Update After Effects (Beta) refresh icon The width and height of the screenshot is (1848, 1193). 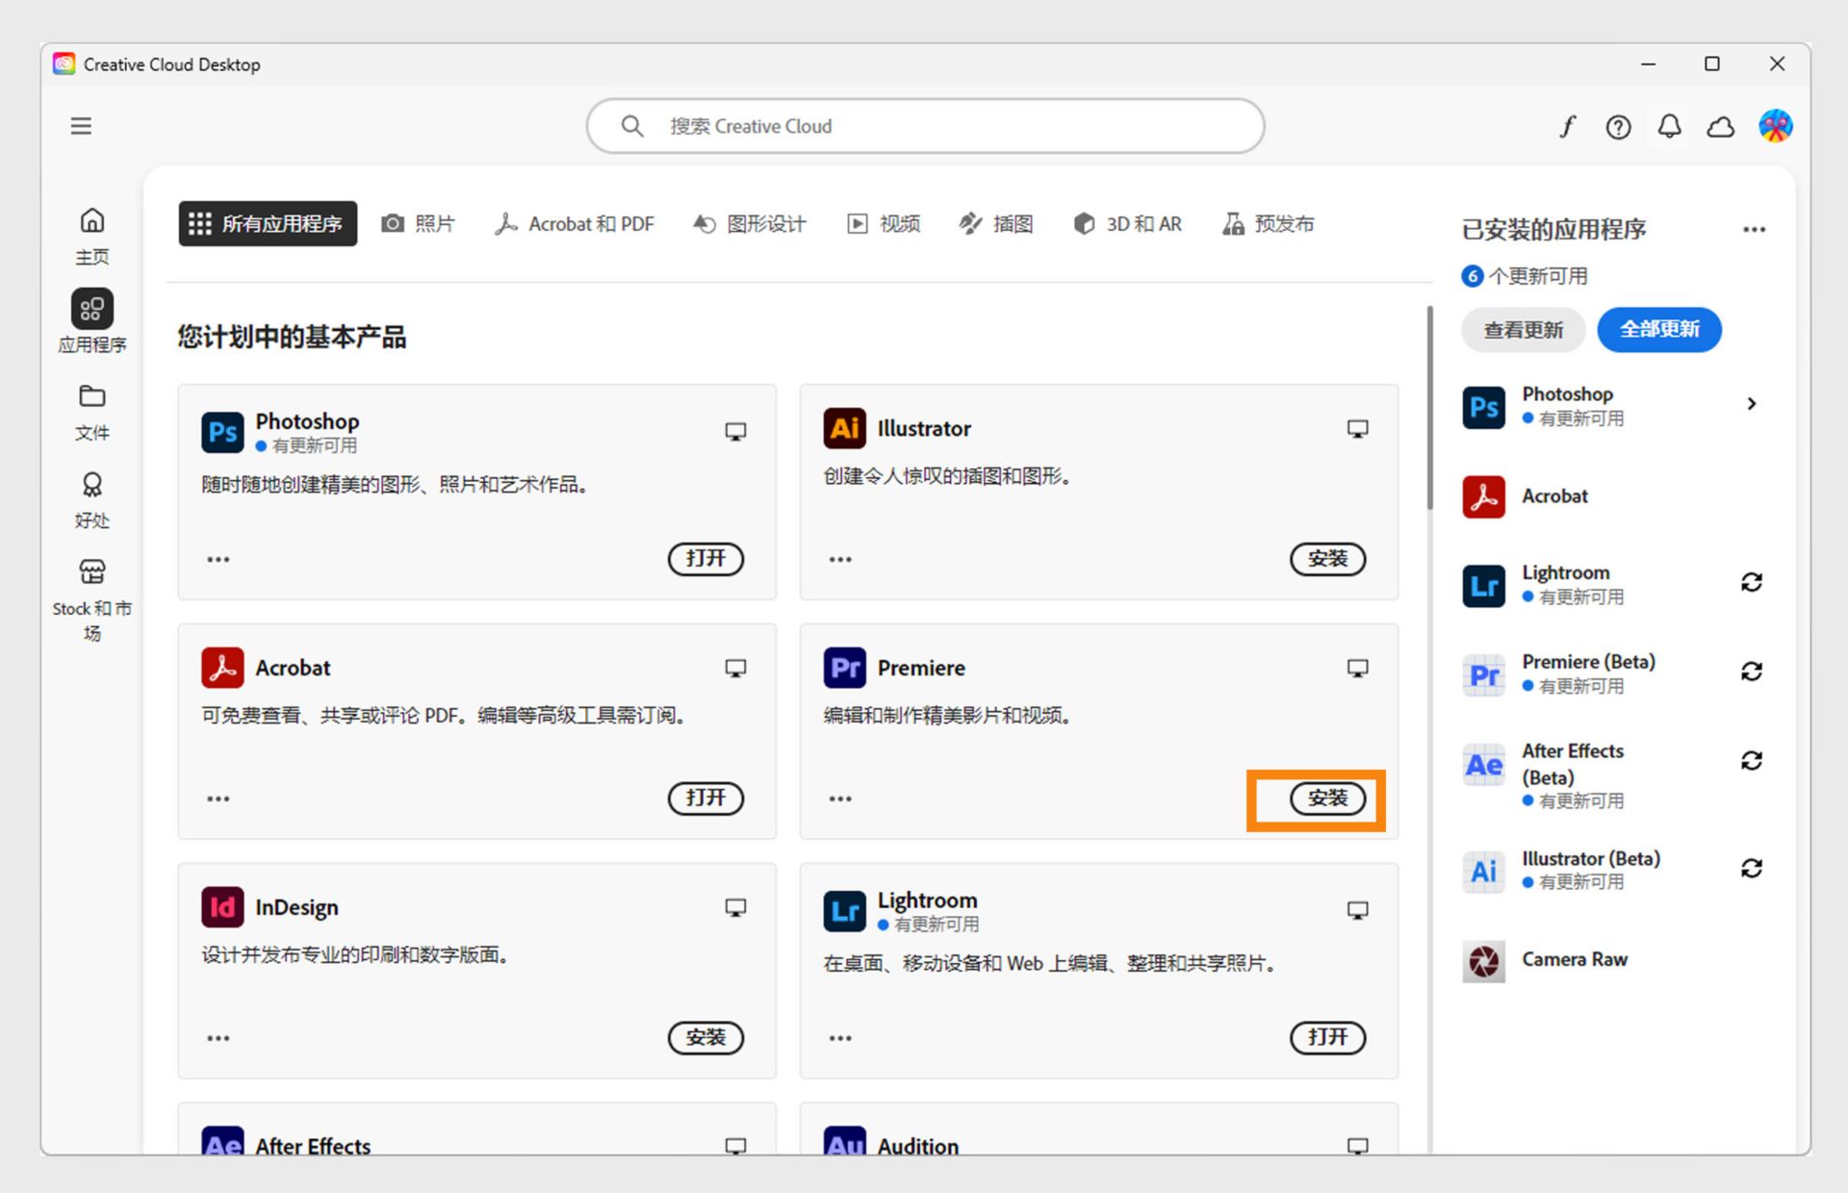pyautogui.click(x=1751, y=761)
